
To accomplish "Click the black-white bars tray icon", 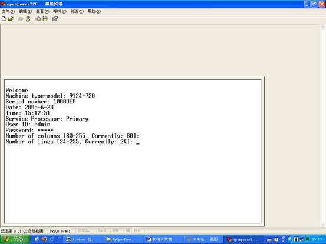I will pyautogui.click(x=296, y=239).
